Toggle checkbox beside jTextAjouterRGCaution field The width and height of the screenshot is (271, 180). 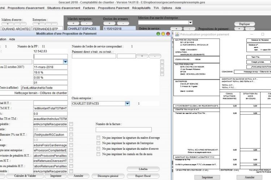point(71,135)
